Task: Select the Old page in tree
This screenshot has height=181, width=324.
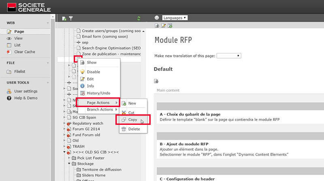Action: (75, 141)
